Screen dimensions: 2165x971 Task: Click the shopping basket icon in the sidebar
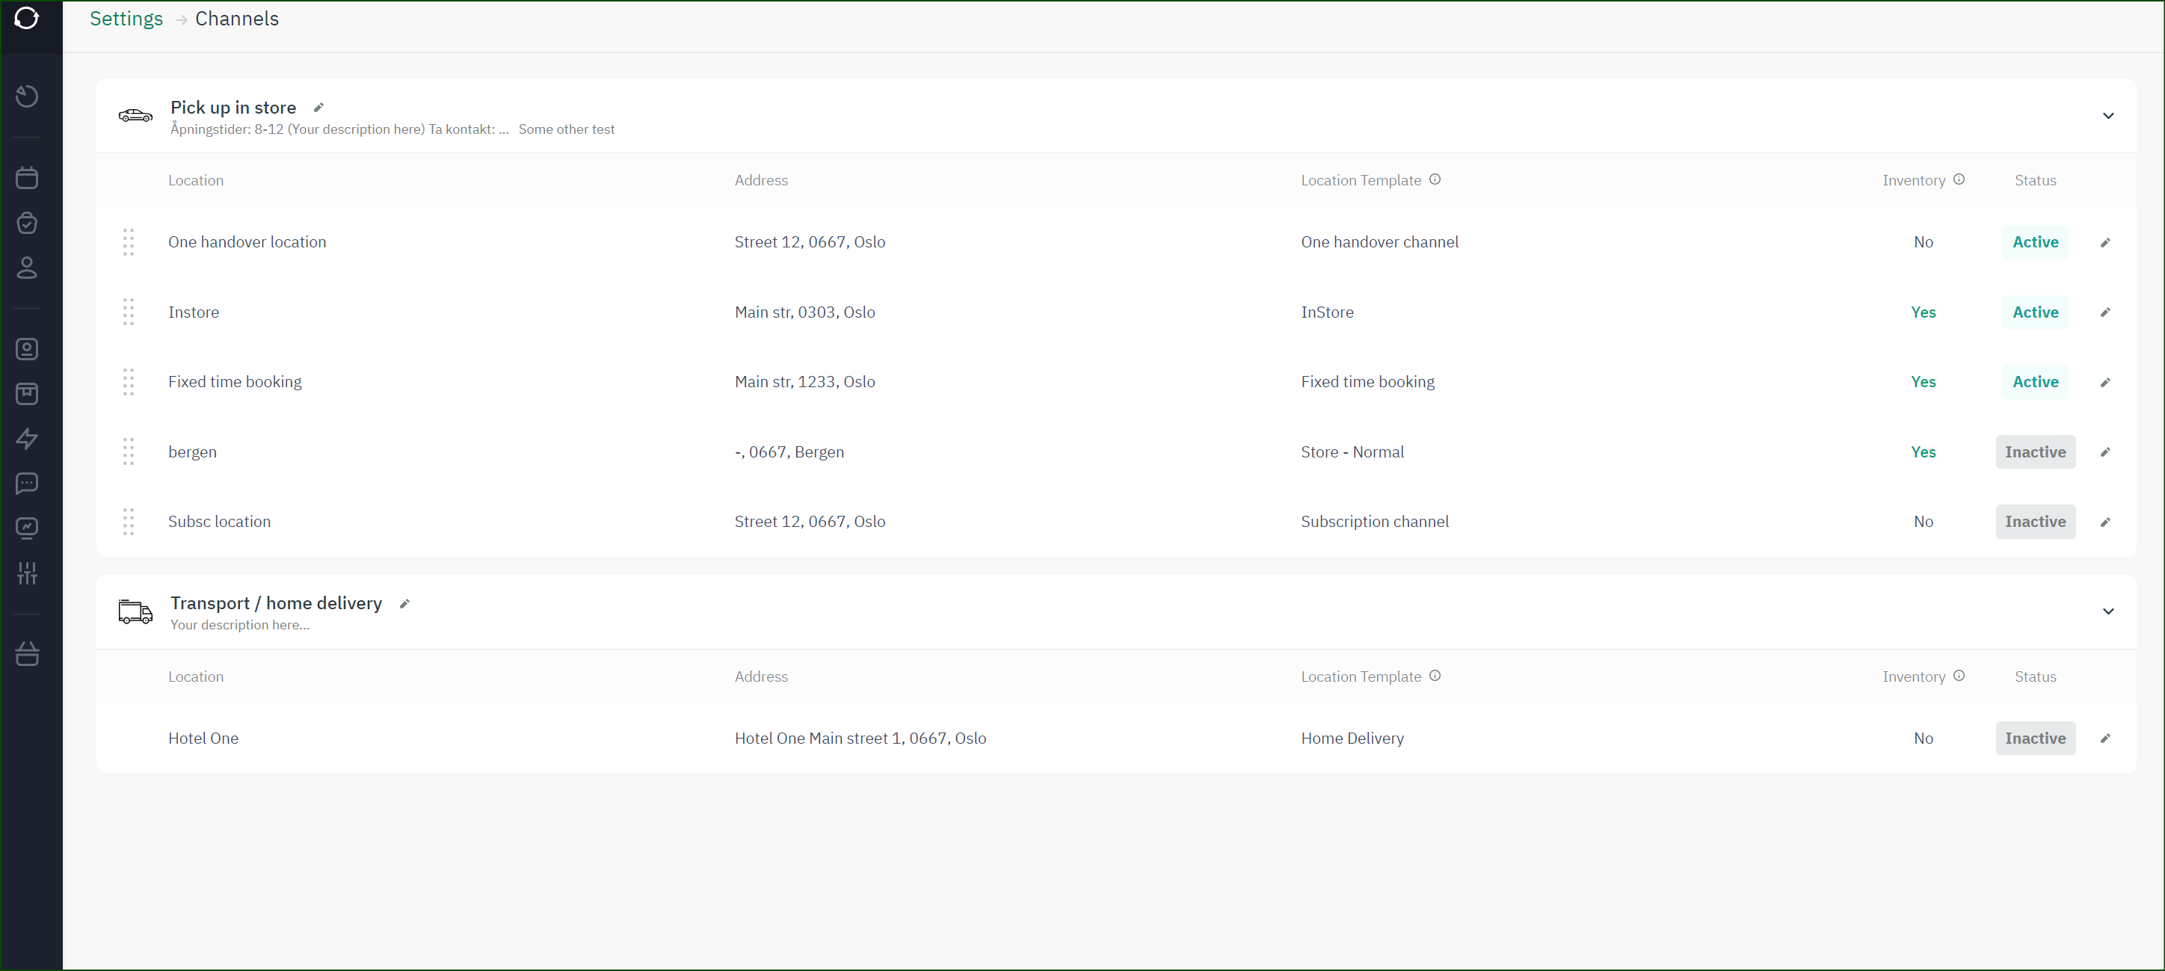coord(27,654)
